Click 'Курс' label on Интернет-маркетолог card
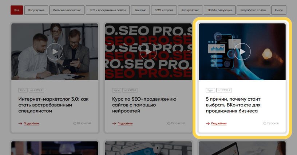The height and width of the screenshot is (155, 297). tap(23, 90)
